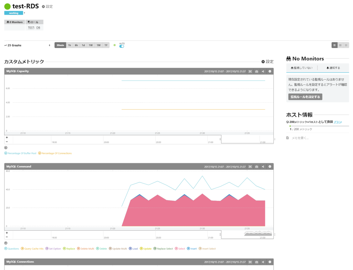Toggle Questions series in MySQL Command
The image size is (353, 270).
tap(12, 249)
